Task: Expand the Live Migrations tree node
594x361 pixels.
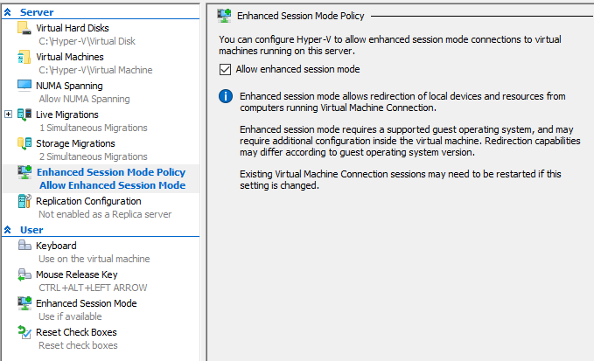Action: click(x=9, y=114)
